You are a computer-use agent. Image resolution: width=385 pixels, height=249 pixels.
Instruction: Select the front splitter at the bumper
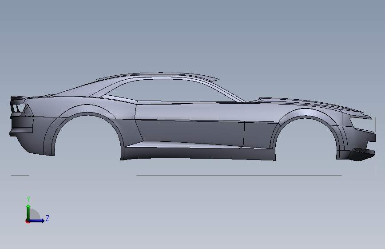(x=361, y=155)
